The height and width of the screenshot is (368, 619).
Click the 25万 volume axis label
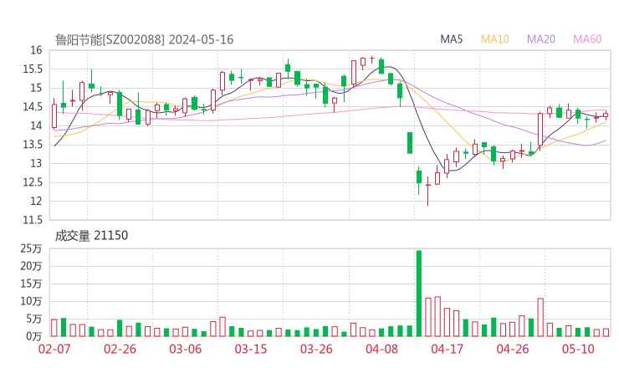31,248
